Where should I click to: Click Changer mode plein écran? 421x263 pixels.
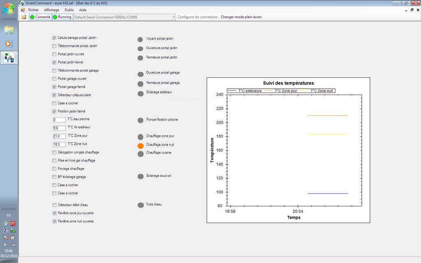pyautogui.click(x=241, y=17)
